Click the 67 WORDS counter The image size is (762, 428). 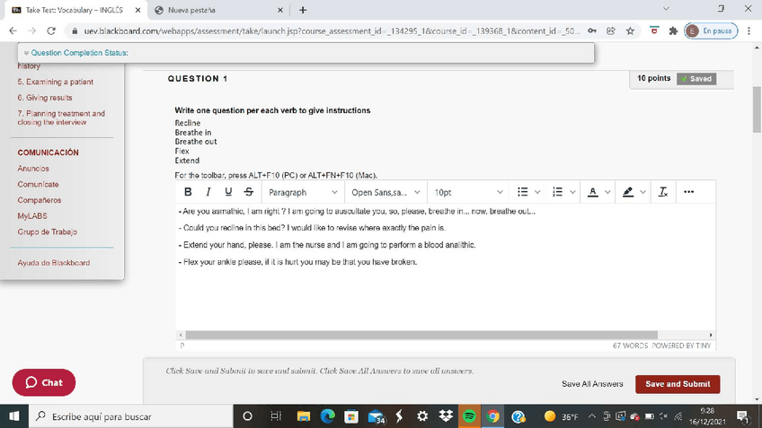click(x=630, y=345)
